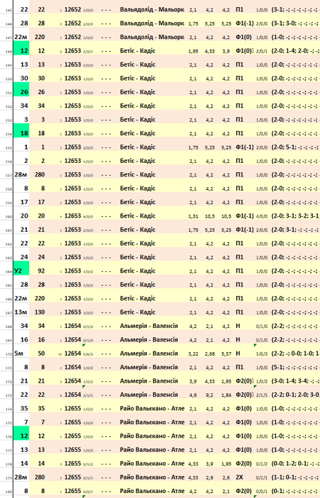Viewport: 320px width, 498px height.
Task: Click 'Н' bet type in row 168
Action: pyautogui.click(x=238, y=326)
